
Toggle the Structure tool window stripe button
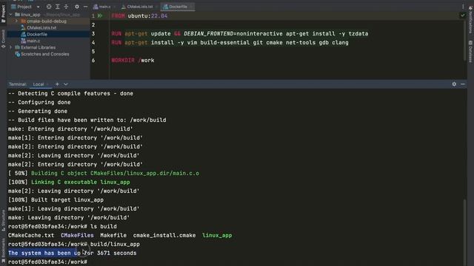pyautogui.click(x=3, y=220)
